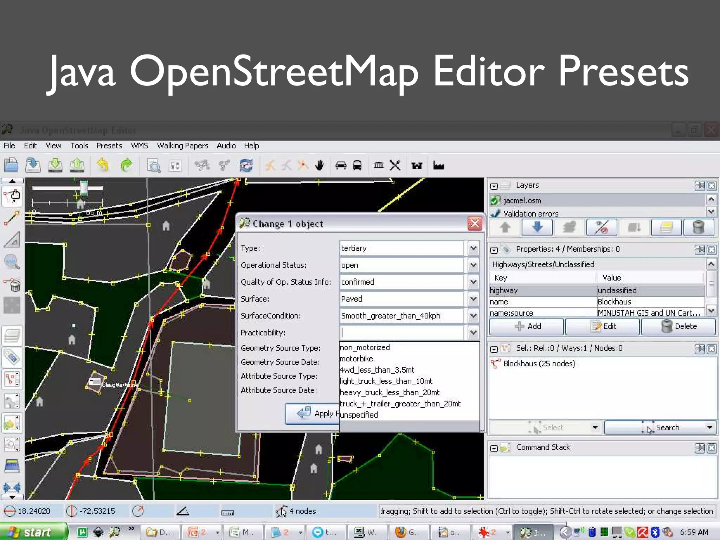The width and height of the screenshot is (720, 540).
Task: Click the Delete layer trash icon
Action: (699, 227)
